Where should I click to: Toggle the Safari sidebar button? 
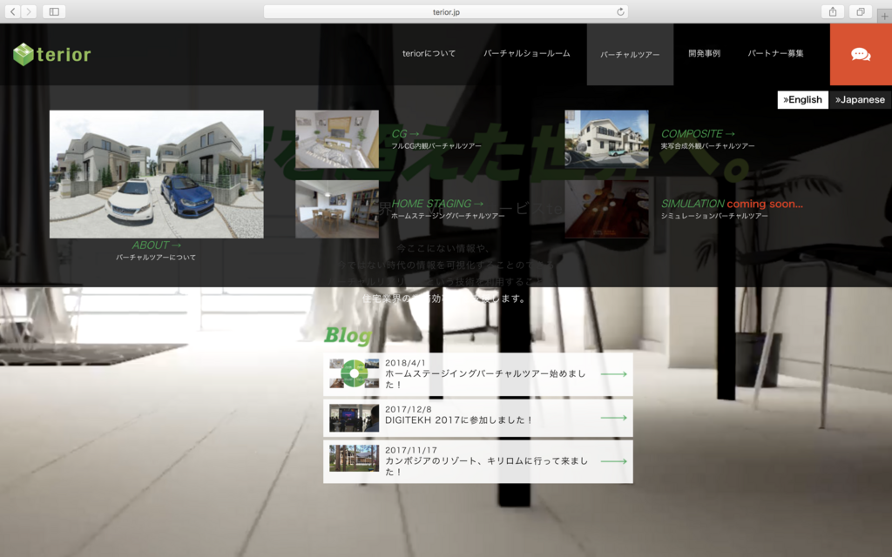coord(54,11)
